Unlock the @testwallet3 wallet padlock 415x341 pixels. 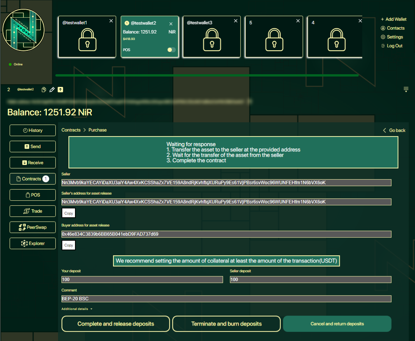212,40
